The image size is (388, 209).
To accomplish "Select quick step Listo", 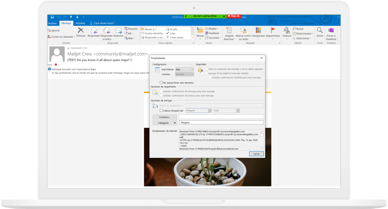I will click(171, 33).
